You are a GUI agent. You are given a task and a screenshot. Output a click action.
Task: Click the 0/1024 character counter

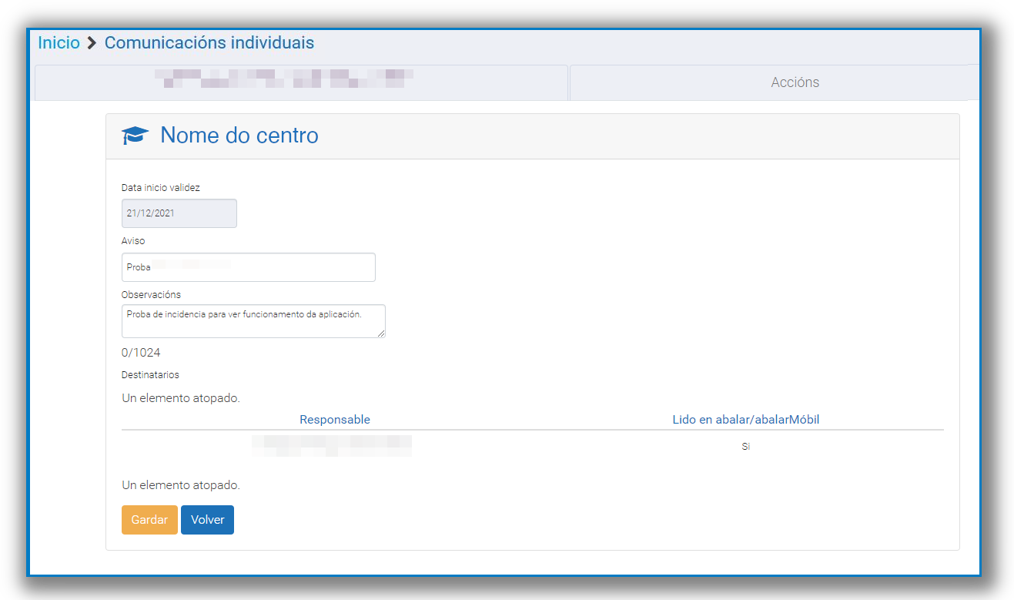click(x=141, y=353)
